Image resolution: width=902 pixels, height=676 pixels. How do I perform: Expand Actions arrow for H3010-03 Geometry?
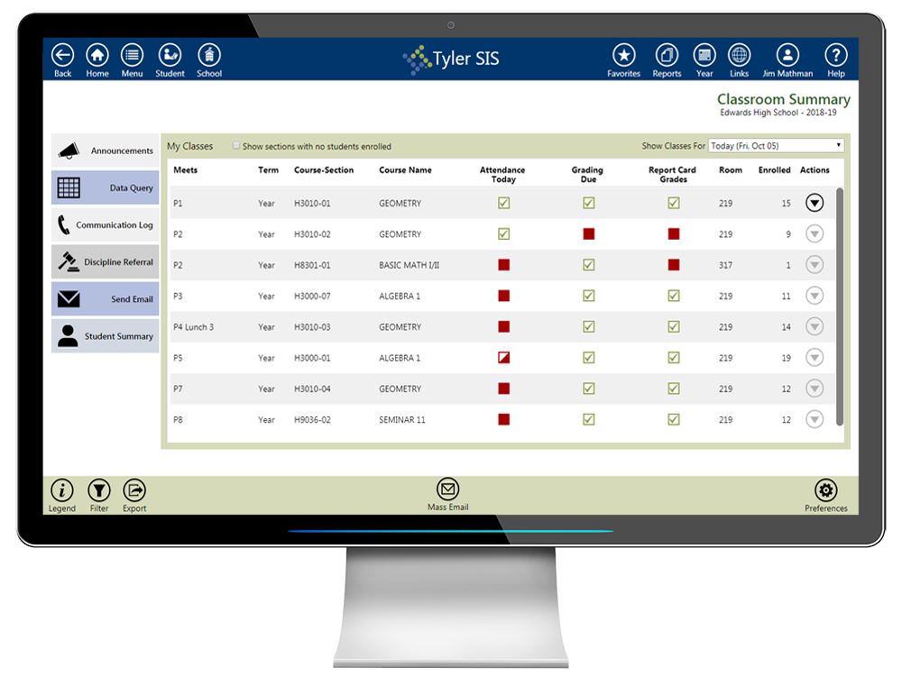coord(815,327)
